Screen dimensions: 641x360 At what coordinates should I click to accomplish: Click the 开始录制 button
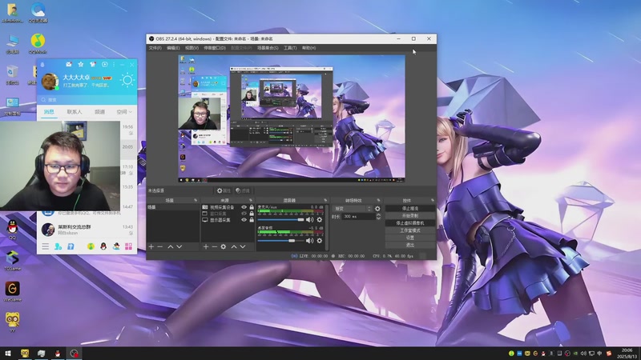tap(410, 215)
